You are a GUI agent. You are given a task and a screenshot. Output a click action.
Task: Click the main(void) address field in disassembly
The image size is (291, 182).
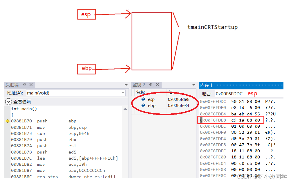pyautogui.click(x=76, y=93)
